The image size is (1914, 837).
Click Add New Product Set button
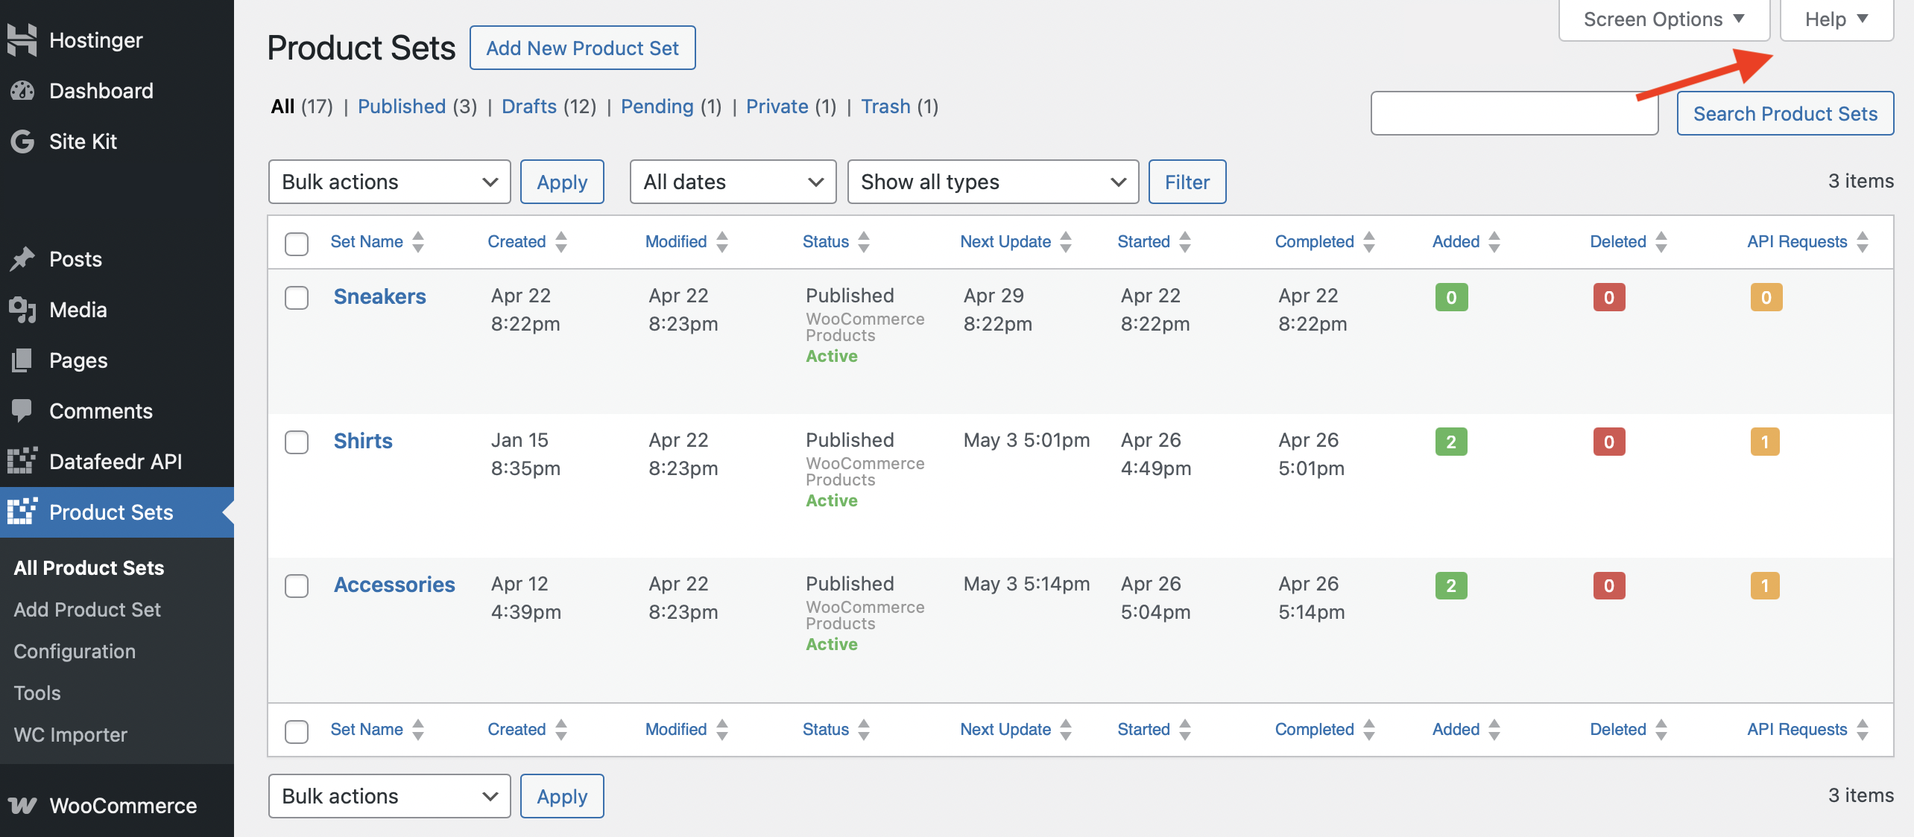click(x=582, y=48)
